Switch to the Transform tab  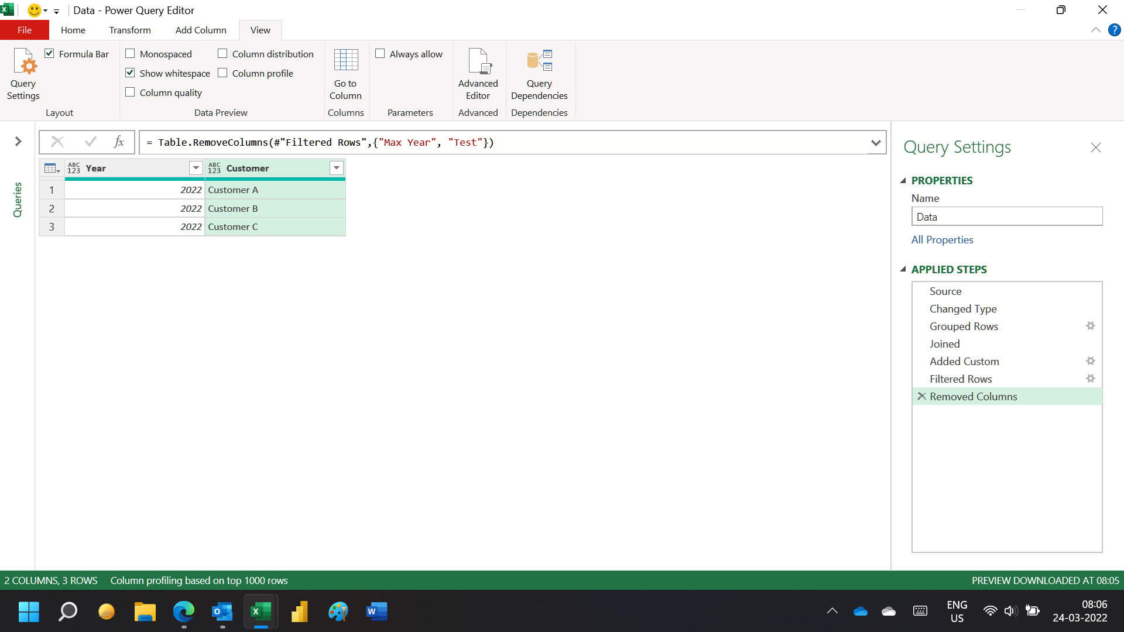coord(130,30)
